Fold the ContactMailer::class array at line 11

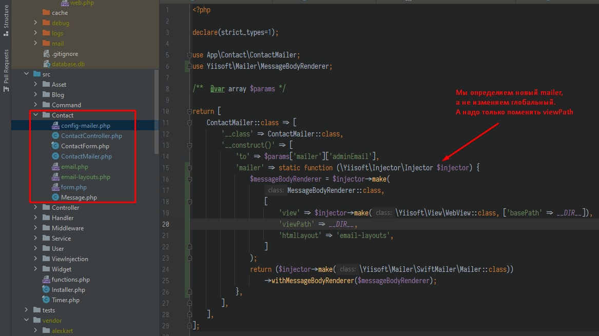(x=189, y=123)
